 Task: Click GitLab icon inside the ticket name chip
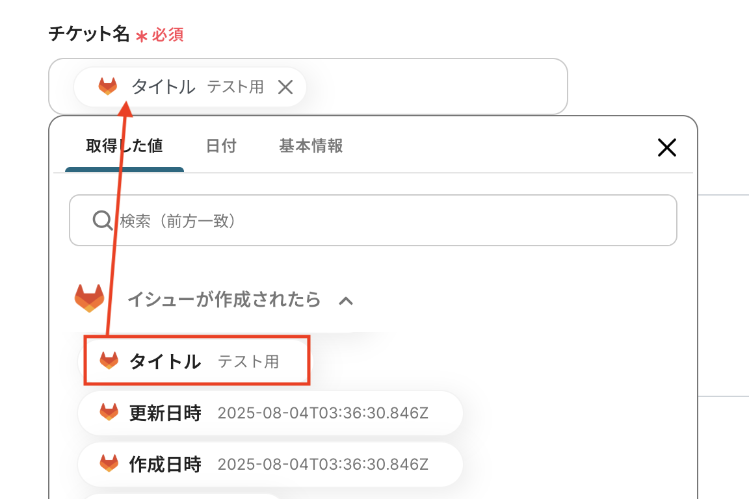(108, 86)
